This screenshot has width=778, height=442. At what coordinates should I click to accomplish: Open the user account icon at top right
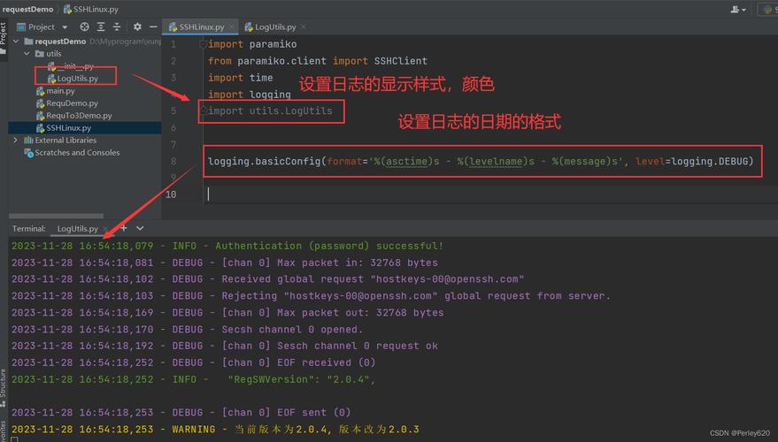(x=736, y=9)
